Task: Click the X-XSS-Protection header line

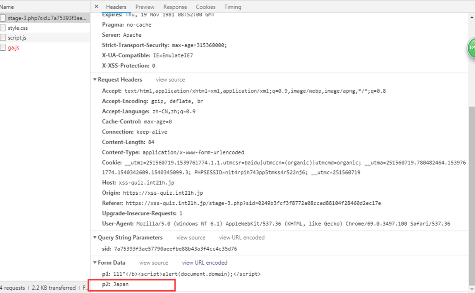Action: [129, 66]
